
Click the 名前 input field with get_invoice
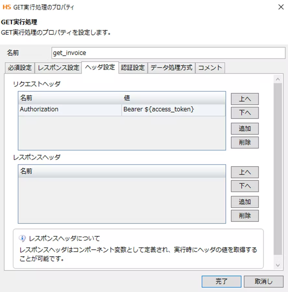tap(168, 53)
